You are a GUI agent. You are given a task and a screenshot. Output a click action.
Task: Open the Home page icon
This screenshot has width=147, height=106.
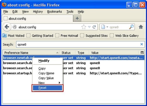tap(141, 27)
